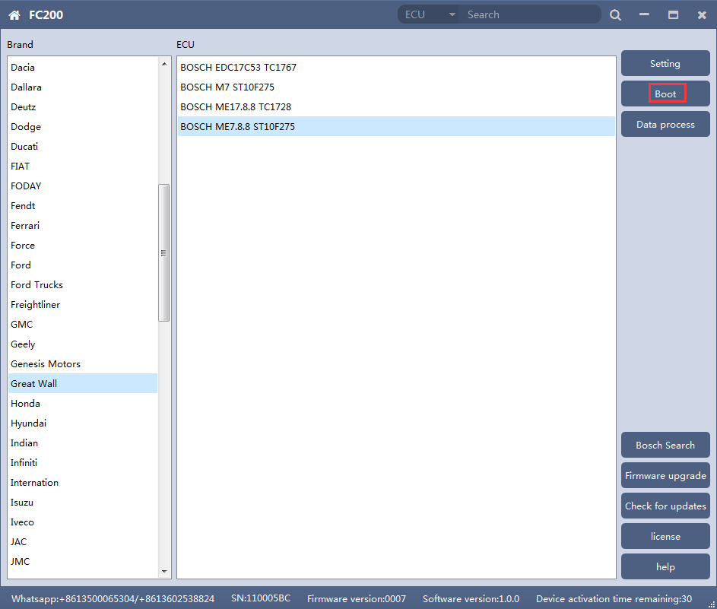Select the Deutz brand
The image size is (717, 609).
coord(83,106)
